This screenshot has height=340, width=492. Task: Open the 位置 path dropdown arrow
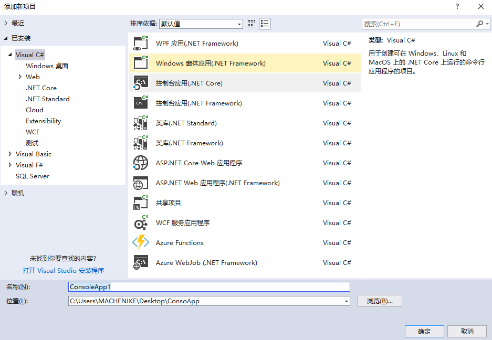click(x=347, y=301)
